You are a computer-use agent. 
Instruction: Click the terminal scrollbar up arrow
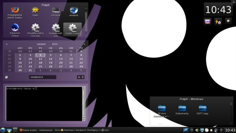click(84, 88)
